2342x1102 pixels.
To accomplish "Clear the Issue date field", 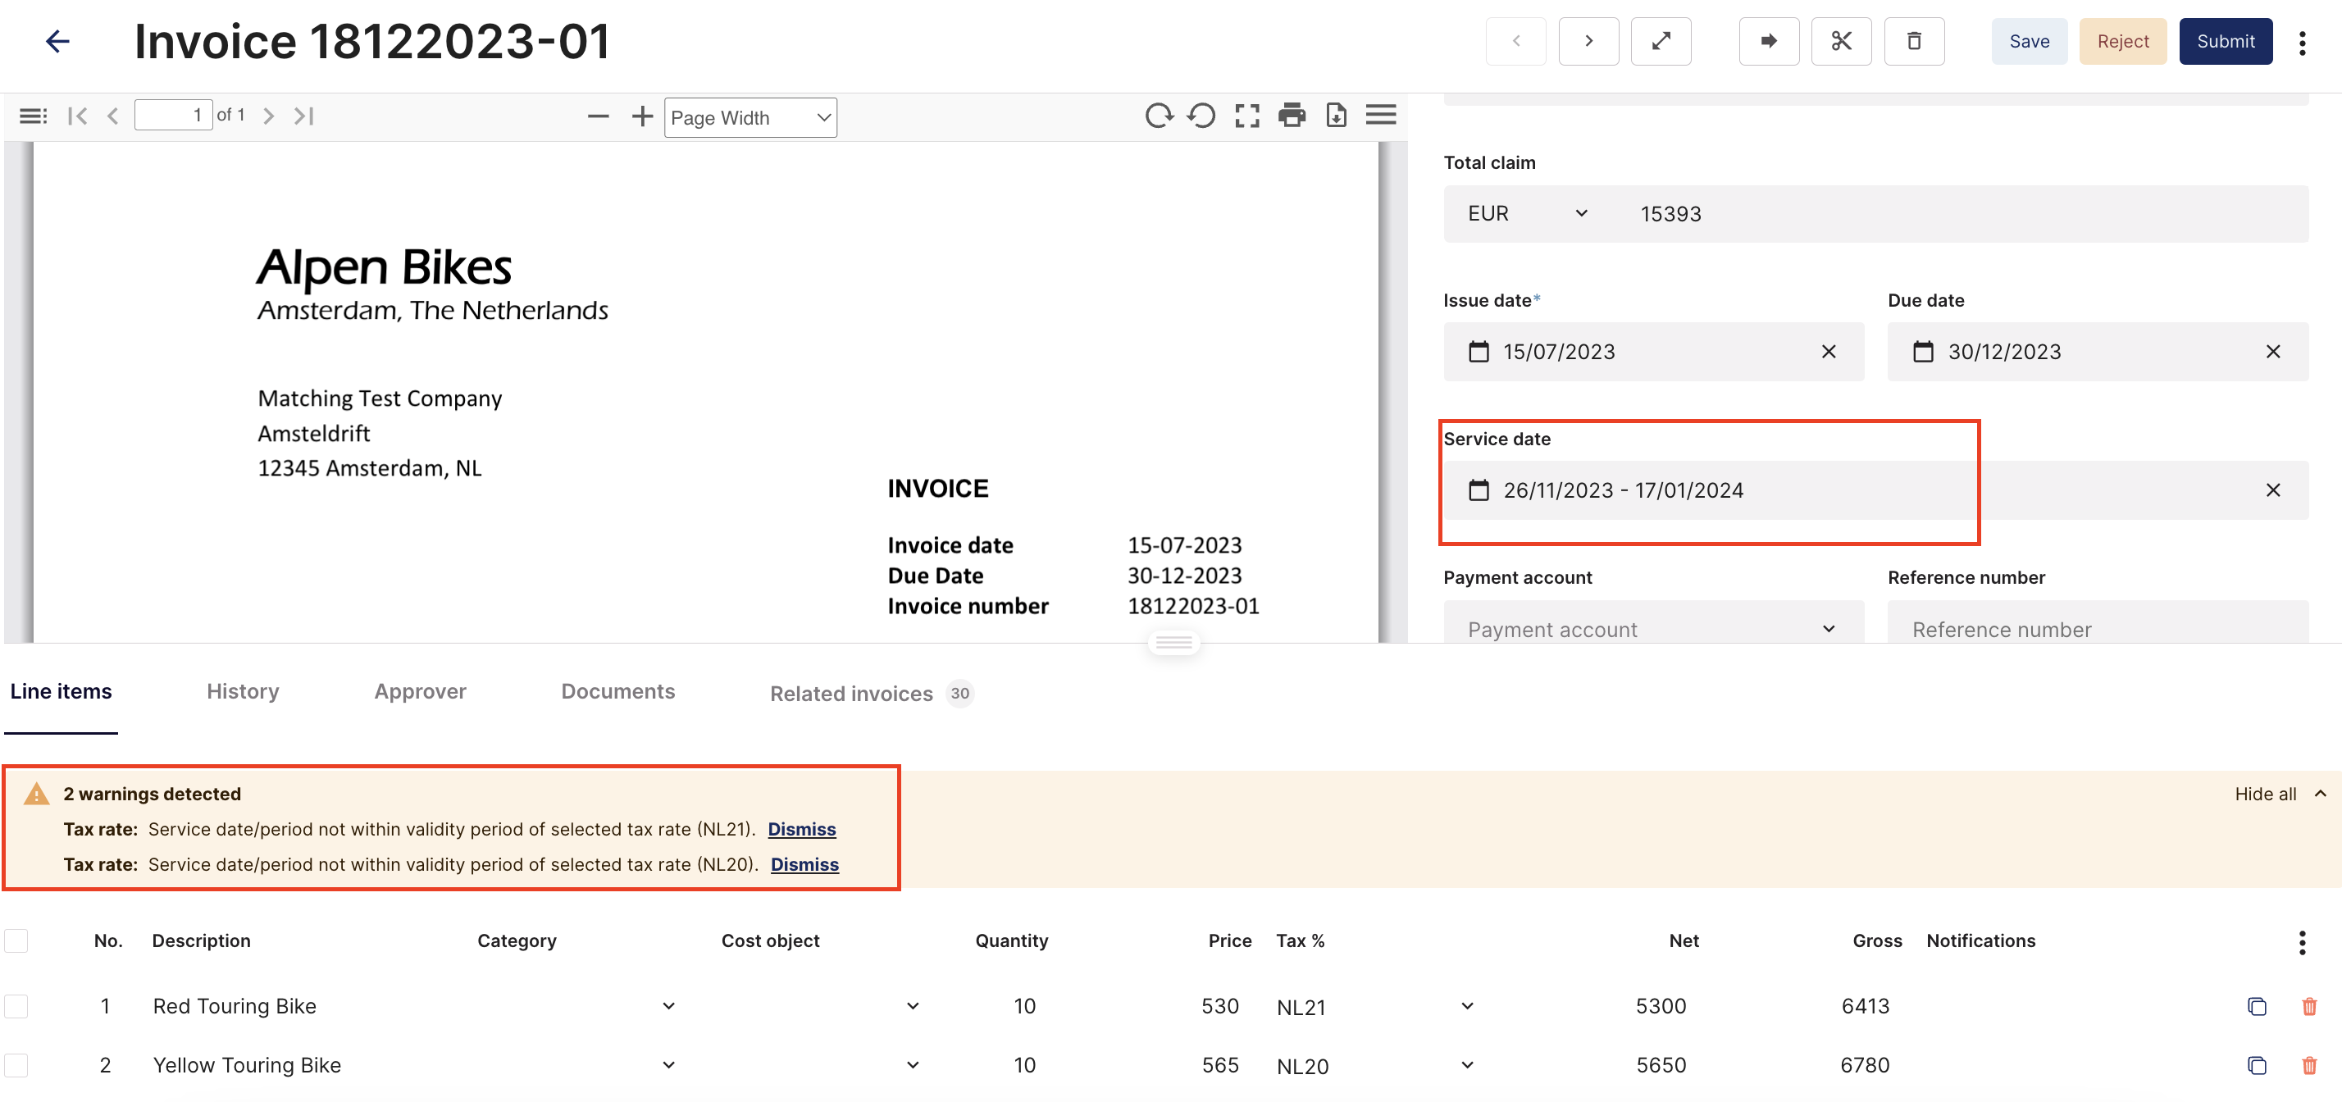I will coord(1829,351).
